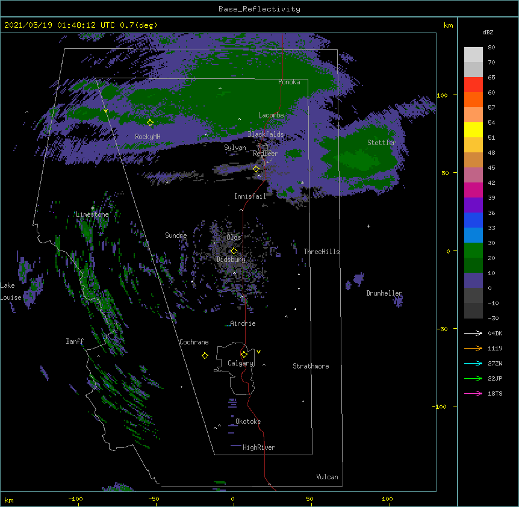Choose the light blue legend swatch above 30
This screenshot has height=507, width=519.
pos(473,235)
